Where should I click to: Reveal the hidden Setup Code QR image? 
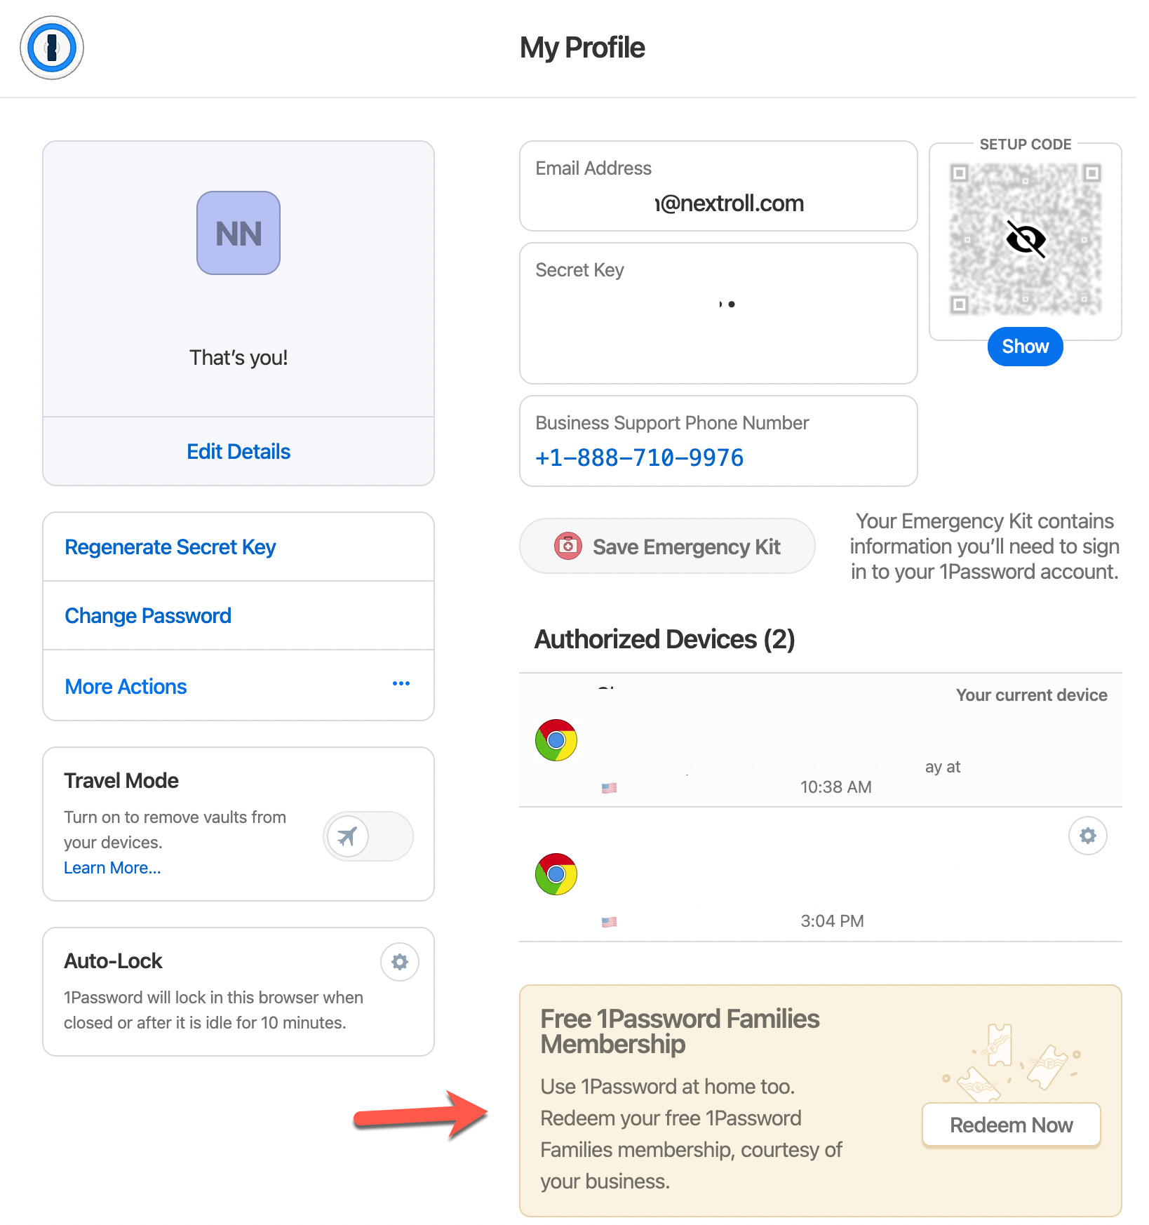tap(1025, 346)
